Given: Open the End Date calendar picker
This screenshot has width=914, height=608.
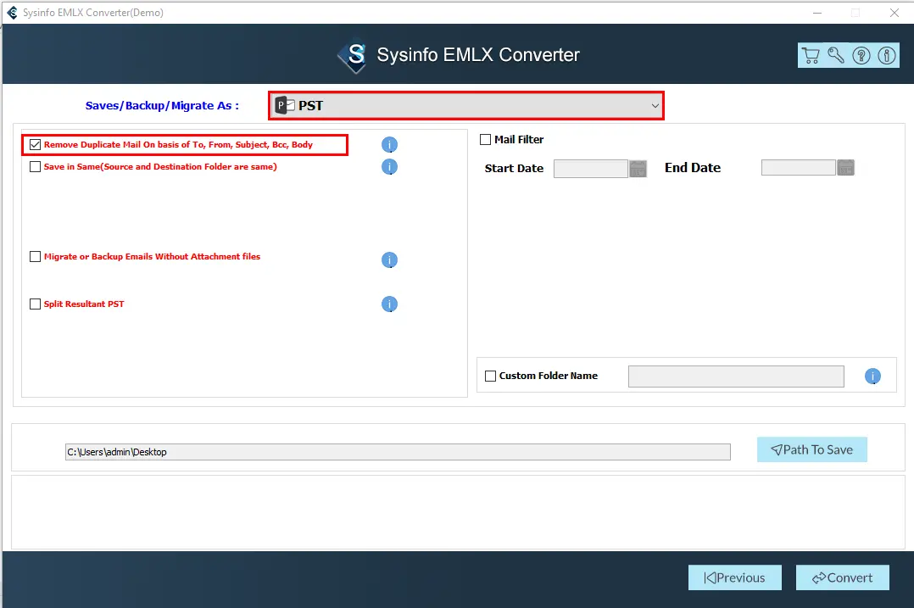Looking at the screenshot, I should pyautogui.click(x=846, y=168).
